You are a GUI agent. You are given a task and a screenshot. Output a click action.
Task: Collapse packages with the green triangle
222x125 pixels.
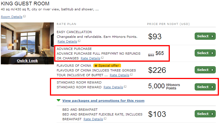tap(58, 100)
